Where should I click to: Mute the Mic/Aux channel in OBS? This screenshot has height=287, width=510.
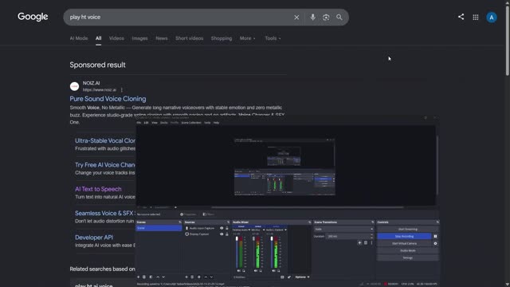256,271
